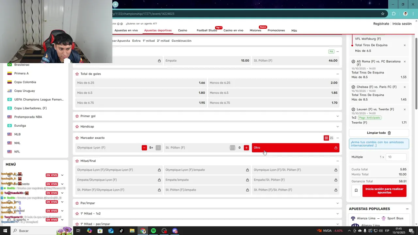The image size is (418, 235).
Task: Click the trash icon beside Limpiar todo
Action: click(x=389, y=133)
